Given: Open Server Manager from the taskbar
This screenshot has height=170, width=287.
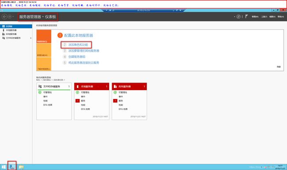Looking at the screenshot, I should point(12,167).
